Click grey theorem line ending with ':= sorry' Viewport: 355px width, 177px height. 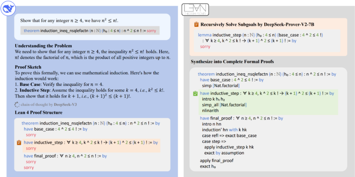pos(90,30)
